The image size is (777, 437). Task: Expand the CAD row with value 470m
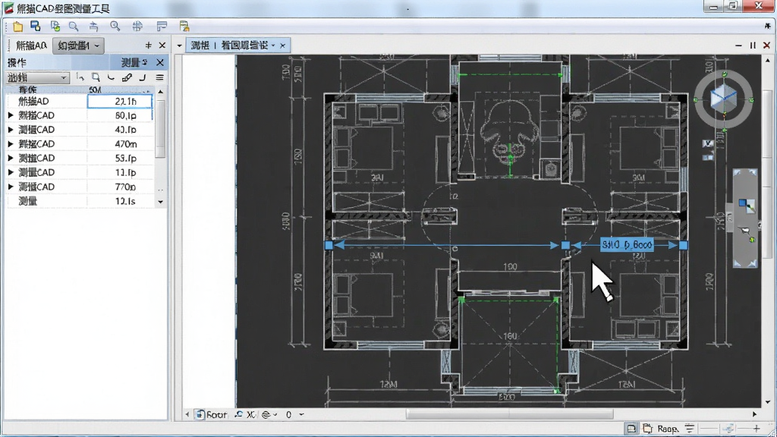click(x=11, y=144)
